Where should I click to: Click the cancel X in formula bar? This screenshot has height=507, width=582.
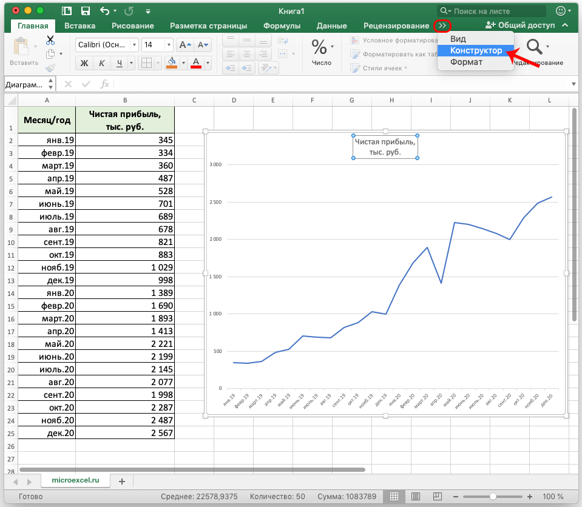pyautogui.click(x=69, y=84)
